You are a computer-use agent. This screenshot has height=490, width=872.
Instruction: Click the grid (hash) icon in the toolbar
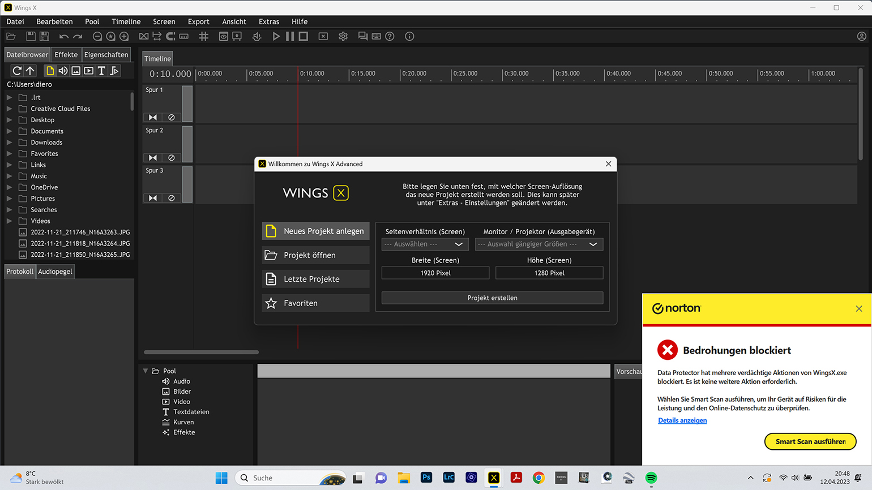coord(204,36)
